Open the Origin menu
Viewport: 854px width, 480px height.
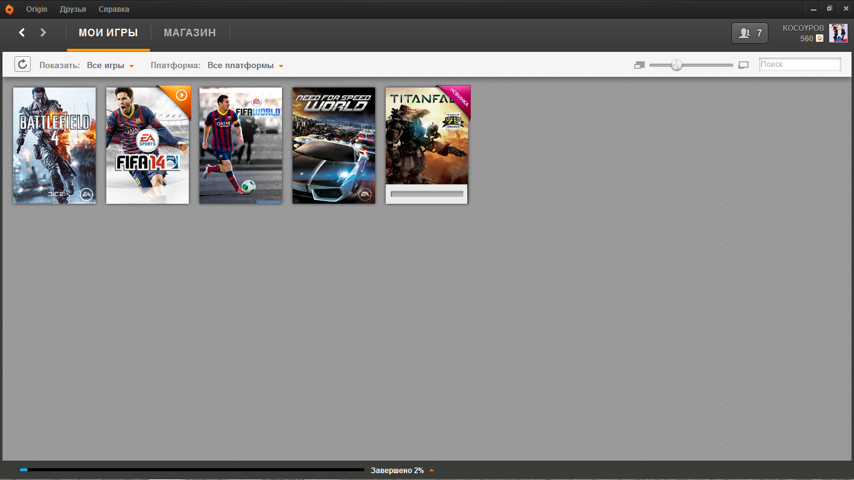tap(37, 9)
